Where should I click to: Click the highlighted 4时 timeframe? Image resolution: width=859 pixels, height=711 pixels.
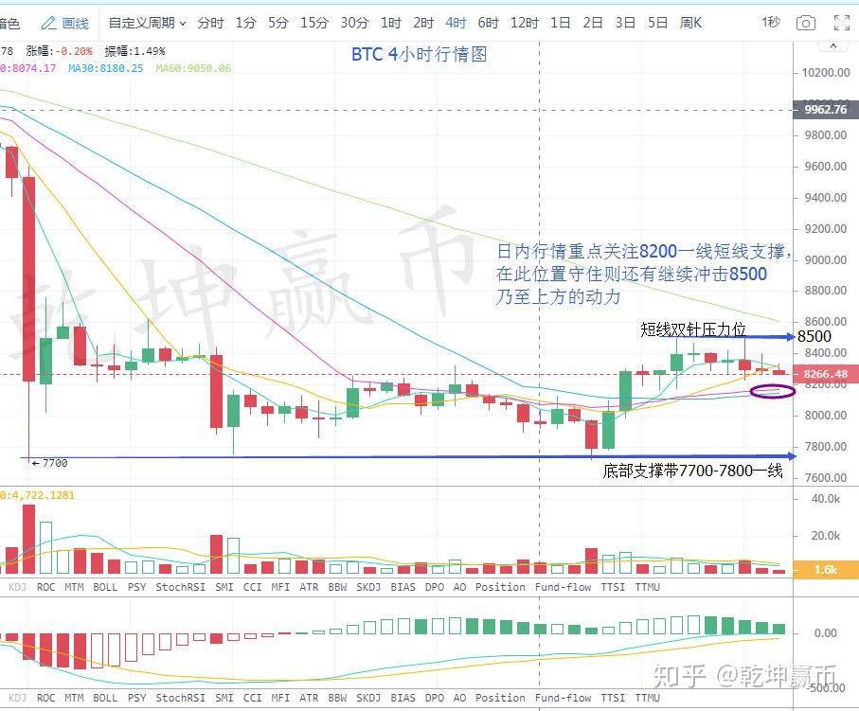(456, 23)
